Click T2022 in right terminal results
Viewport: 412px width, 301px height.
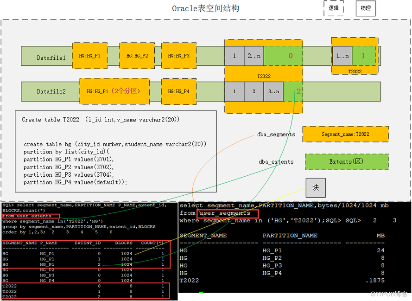(x=189, y=281)
